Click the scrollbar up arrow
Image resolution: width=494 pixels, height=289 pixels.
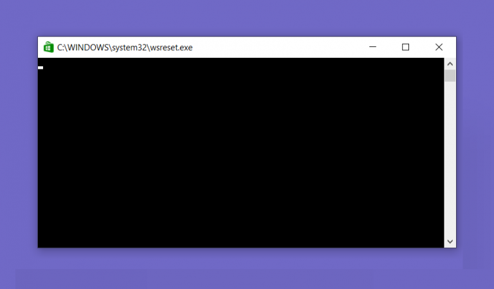450,64
